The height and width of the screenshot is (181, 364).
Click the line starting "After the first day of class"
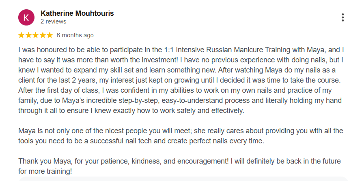click(175, 90)
